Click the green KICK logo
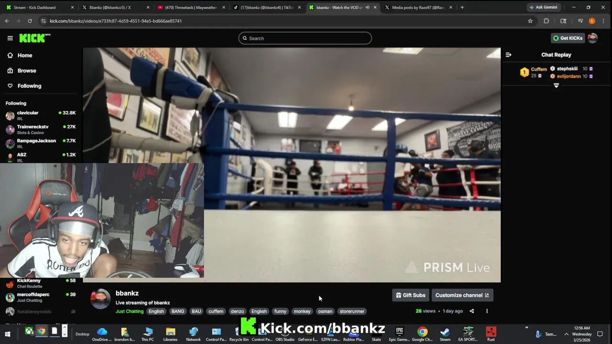Viewport: 612px width, 344px height. pos(34,38)
